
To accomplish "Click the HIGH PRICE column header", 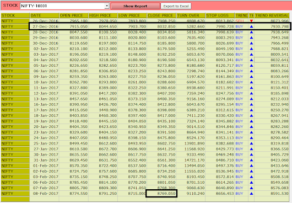I will coord(103,15).
